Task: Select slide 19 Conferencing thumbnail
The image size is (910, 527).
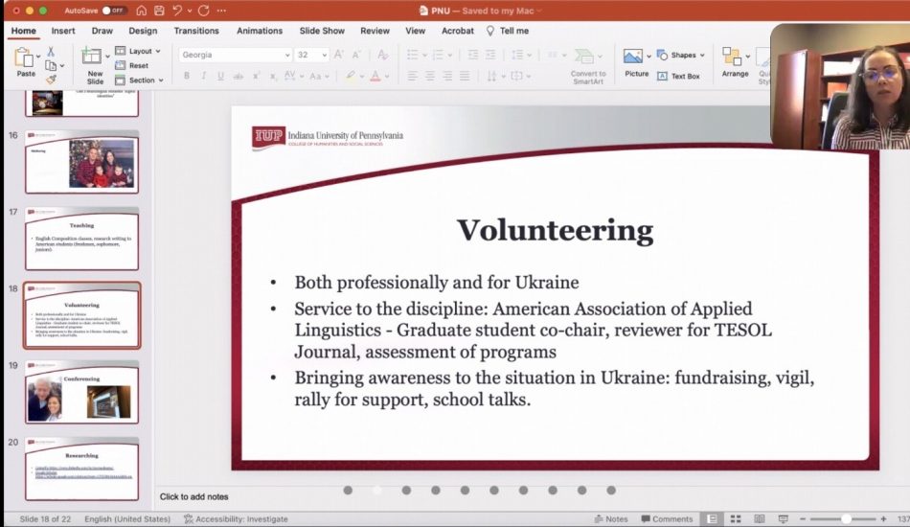Action: pyautogui.click(x=82, y=393)
